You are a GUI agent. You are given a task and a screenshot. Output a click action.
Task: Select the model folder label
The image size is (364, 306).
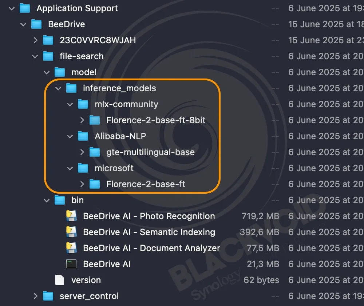84,72
